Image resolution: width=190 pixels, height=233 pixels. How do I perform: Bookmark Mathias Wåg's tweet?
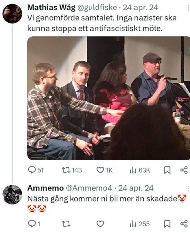point(167,170)
